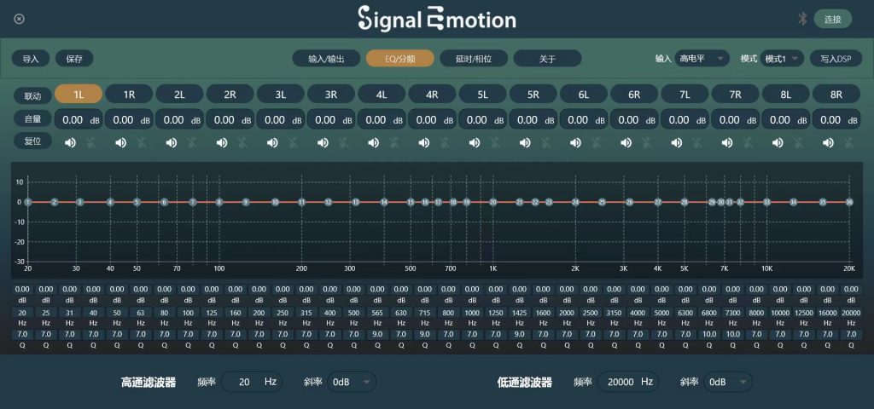874x409 pixels.
Task: Click the speaker icon under channel 3L
Action: (272, 143)
